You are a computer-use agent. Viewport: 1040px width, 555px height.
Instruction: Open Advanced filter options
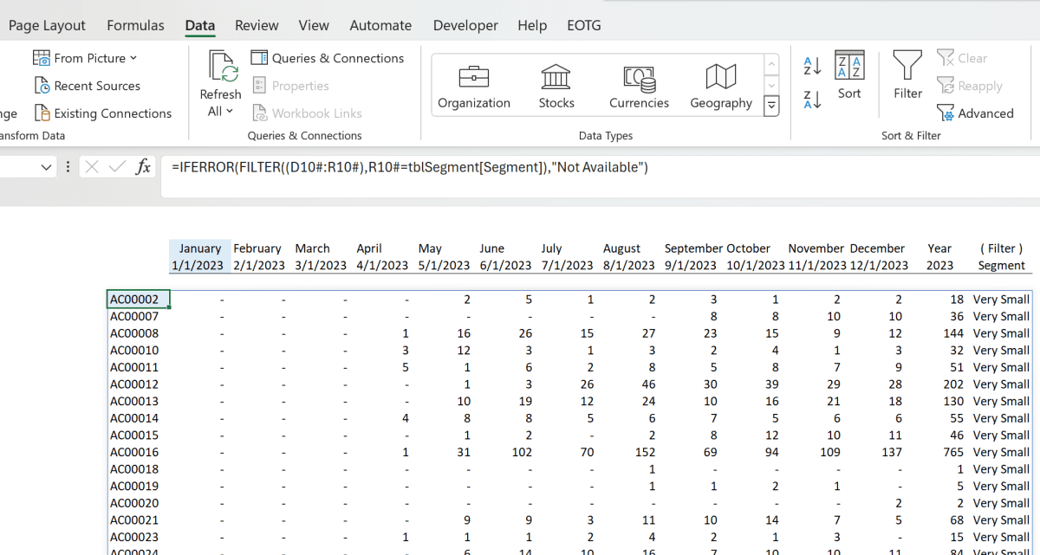(x=976, y=113)
